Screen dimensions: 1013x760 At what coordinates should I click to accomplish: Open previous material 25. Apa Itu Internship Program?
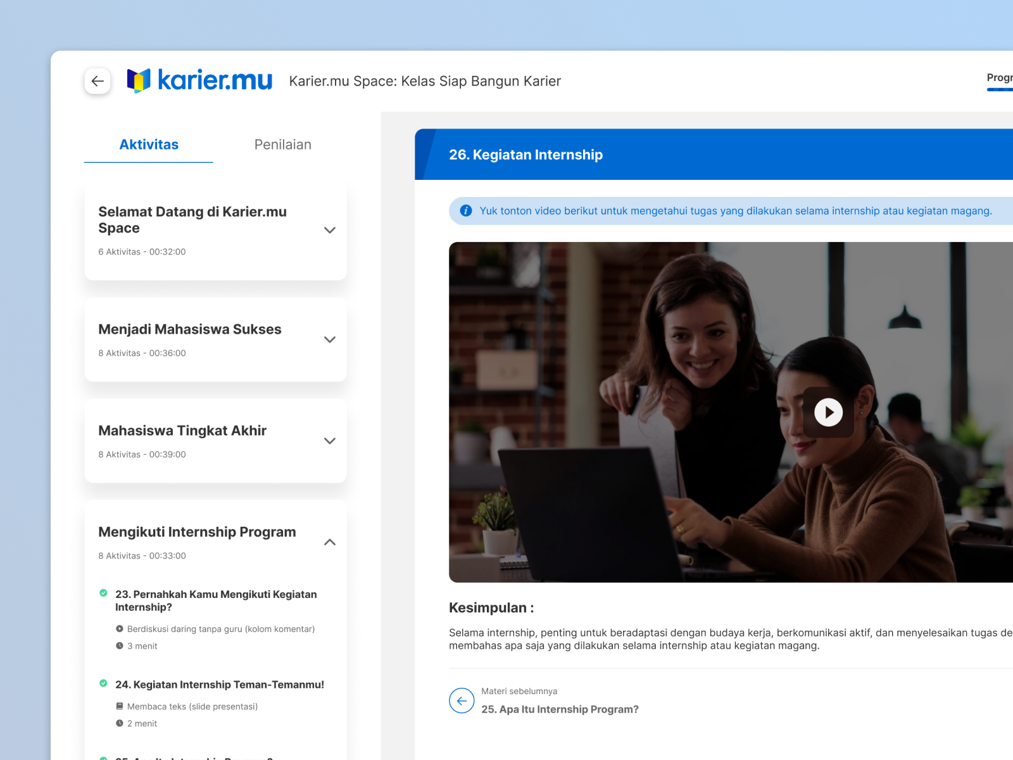pos(560,709)
